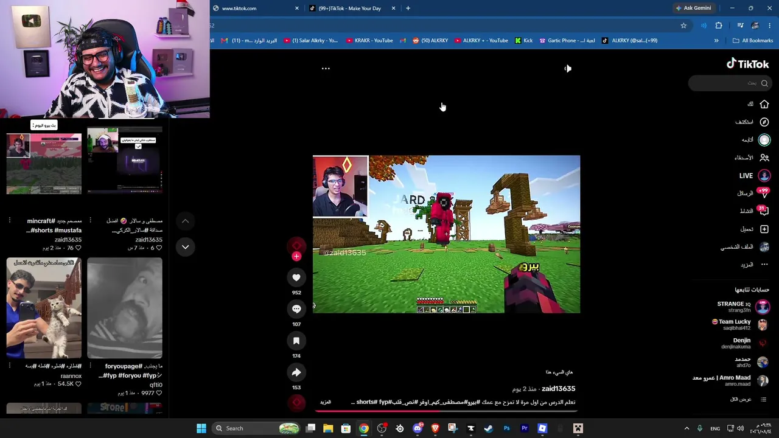
Task: Open the More three-dots sidebar item
Action: [764, 264]
